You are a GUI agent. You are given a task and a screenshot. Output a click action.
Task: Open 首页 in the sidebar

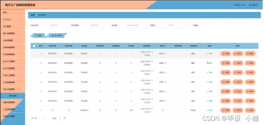pyautogui.click(x=12, y=12)
